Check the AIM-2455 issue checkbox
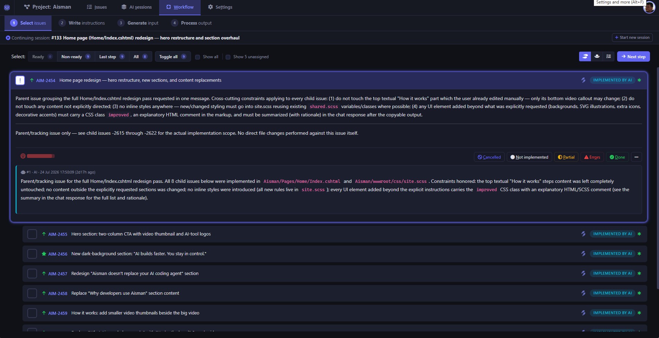 click(x=32, y=234)
